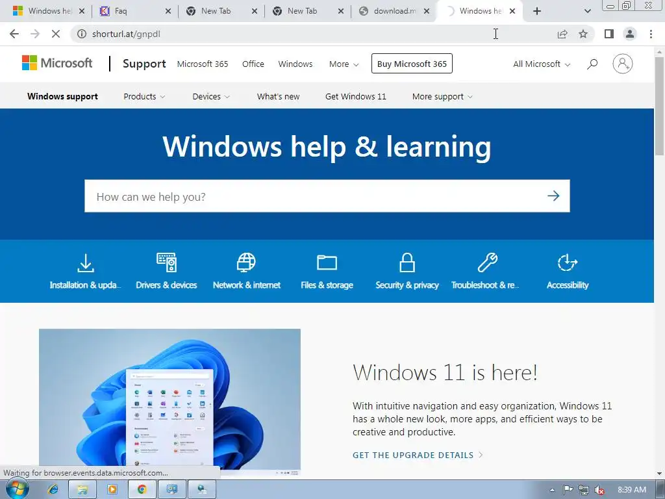665x499 pixels.
Task: Click the forward navigation arrow
Action: pyautogui.click(x=35, y=34)
